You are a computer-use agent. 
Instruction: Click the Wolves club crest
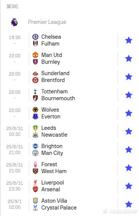coord(35,110)
